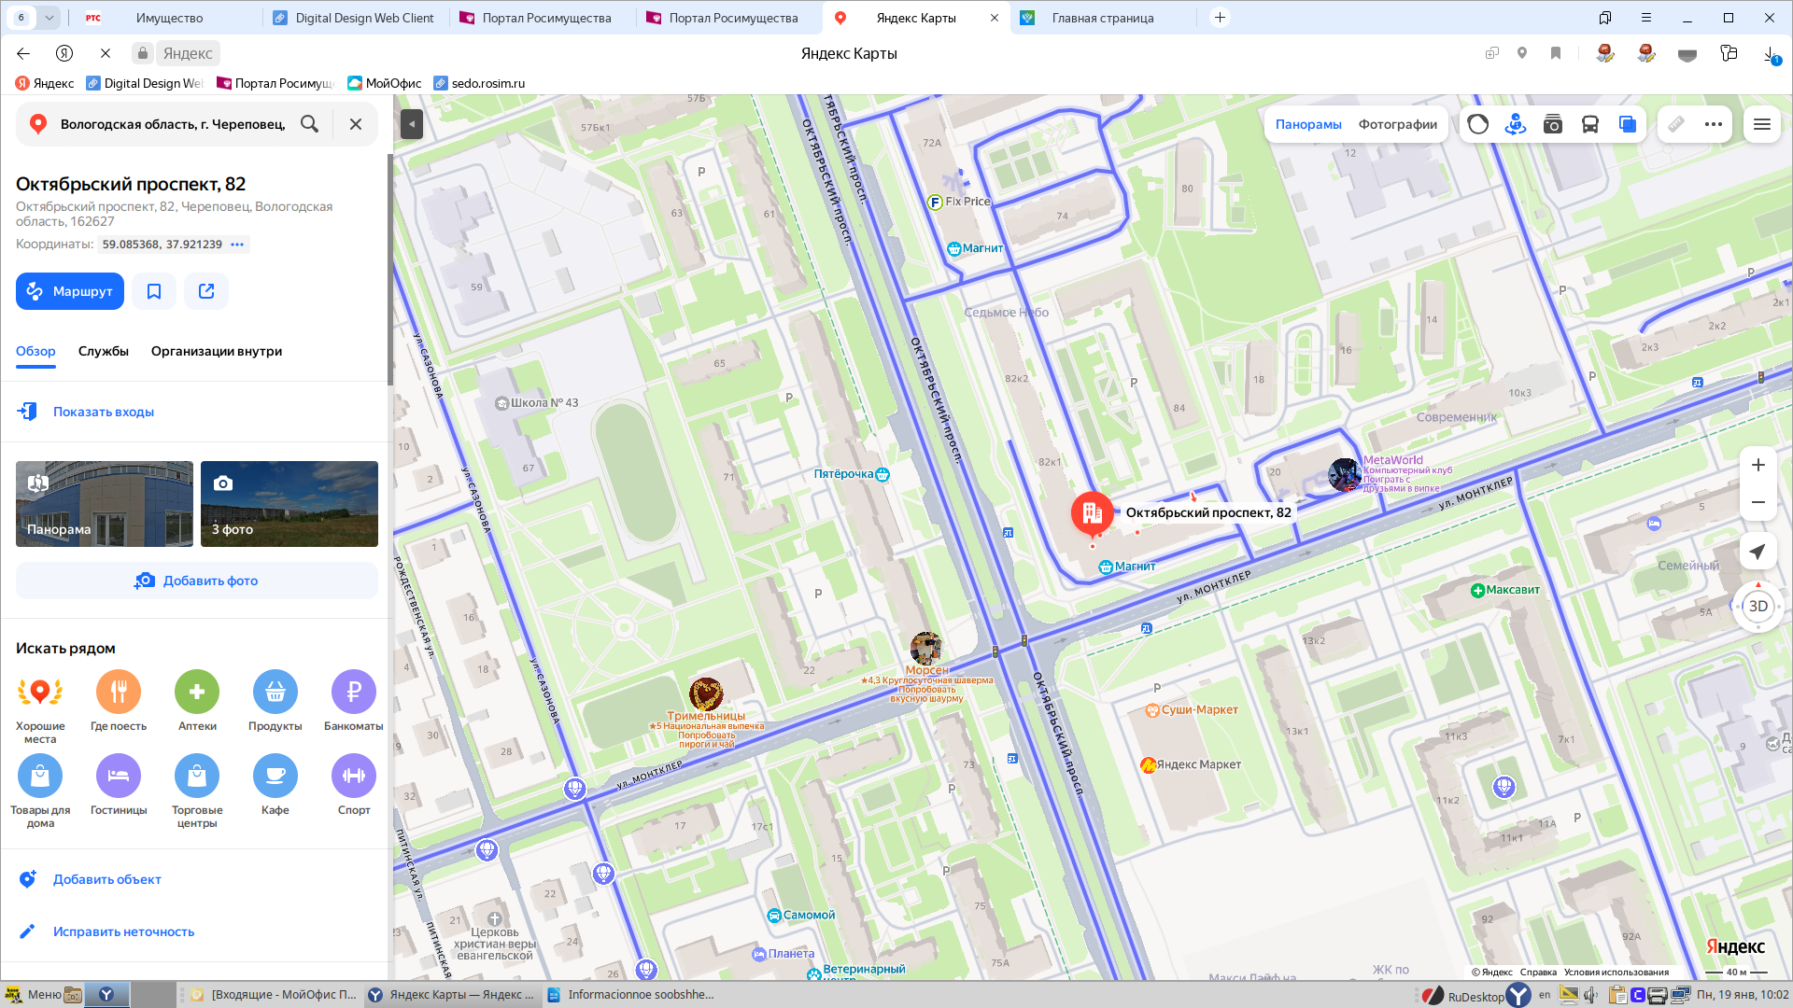This screenshot has height=1008, width=1793.
Task: Zoom in on the map
Action: point(1758,465)
